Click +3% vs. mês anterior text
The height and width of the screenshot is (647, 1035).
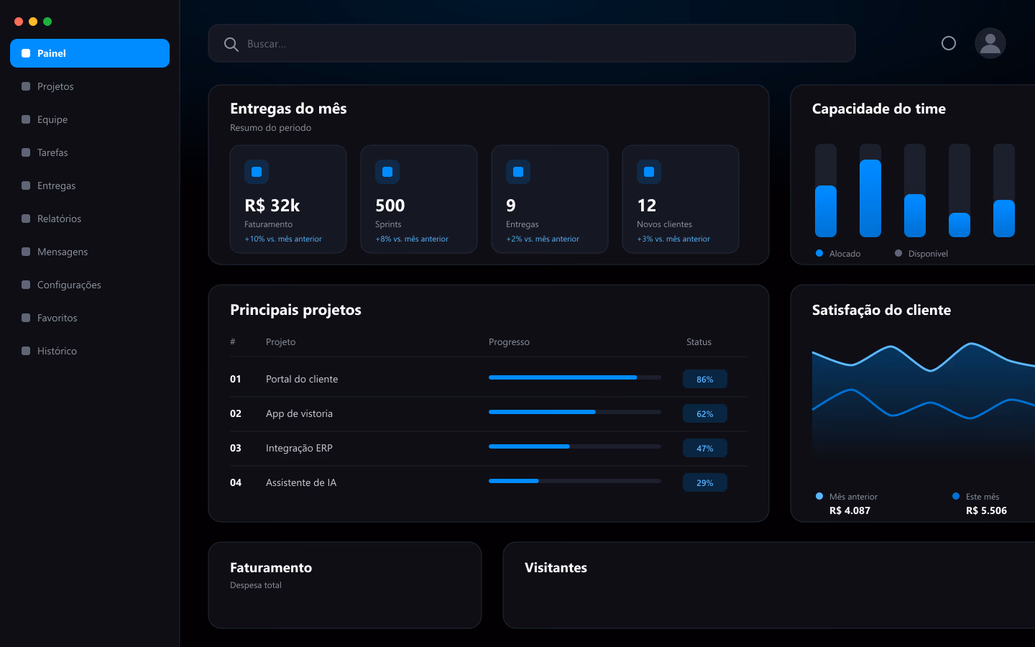673,239
